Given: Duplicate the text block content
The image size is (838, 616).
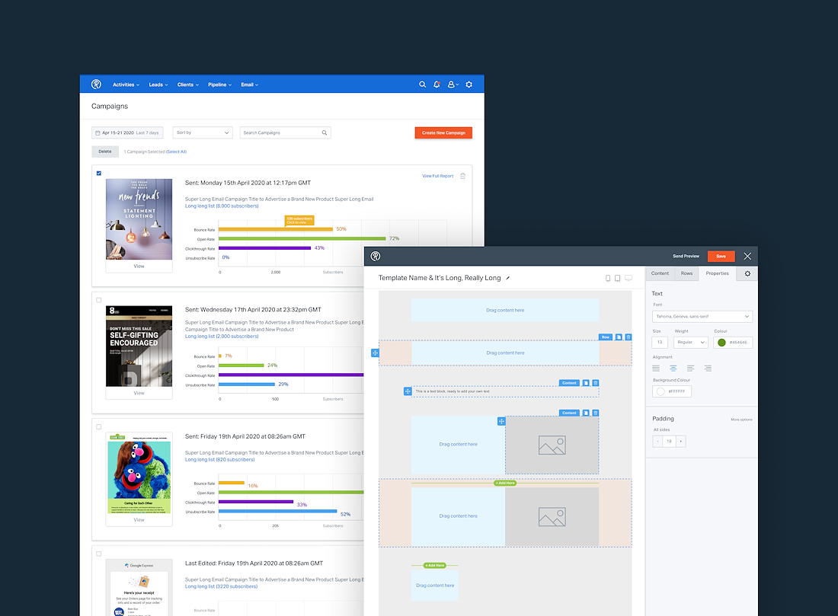Looking at the screenshot, I should pos(586,383).
